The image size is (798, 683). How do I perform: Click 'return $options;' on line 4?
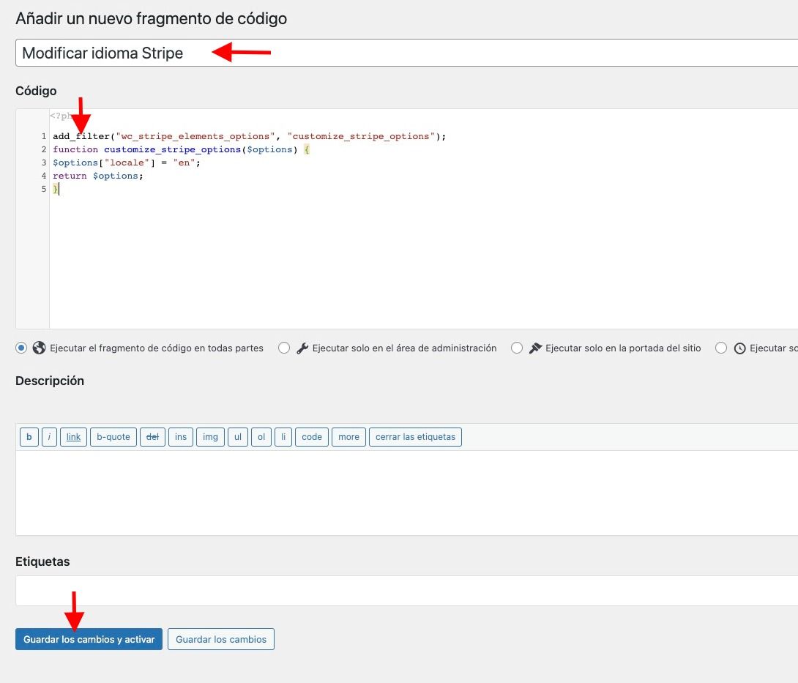pos(98,176)
